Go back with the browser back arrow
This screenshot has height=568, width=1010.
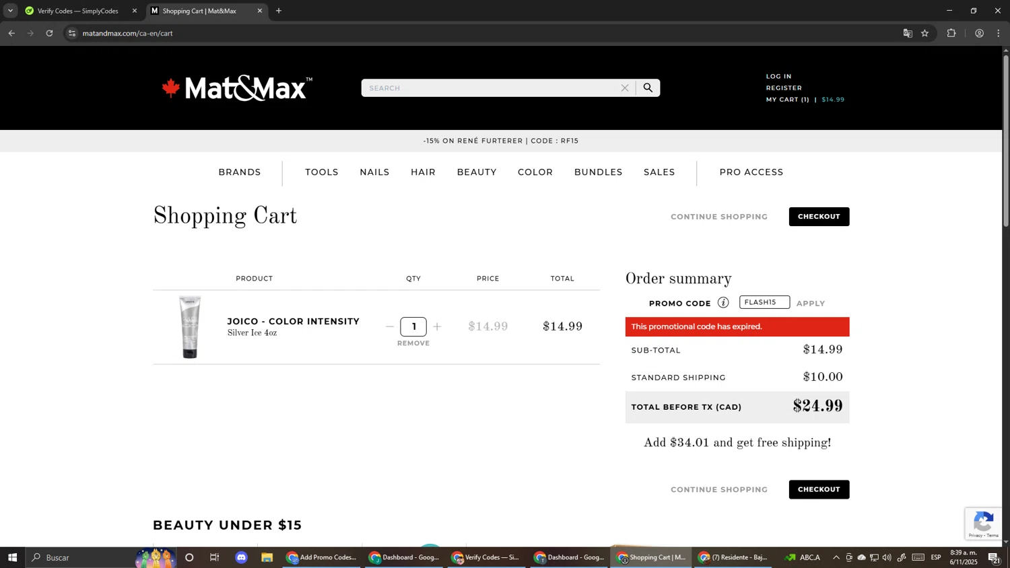tap(11, 33)
